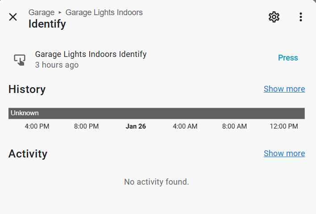
Task: Click the 4:00 PM timeline label
Action: tap(37, 126)
